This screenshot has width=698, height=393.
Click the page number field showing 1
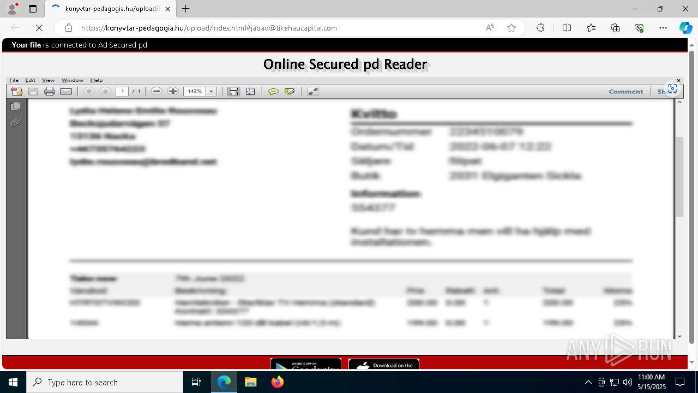[122, 92]
